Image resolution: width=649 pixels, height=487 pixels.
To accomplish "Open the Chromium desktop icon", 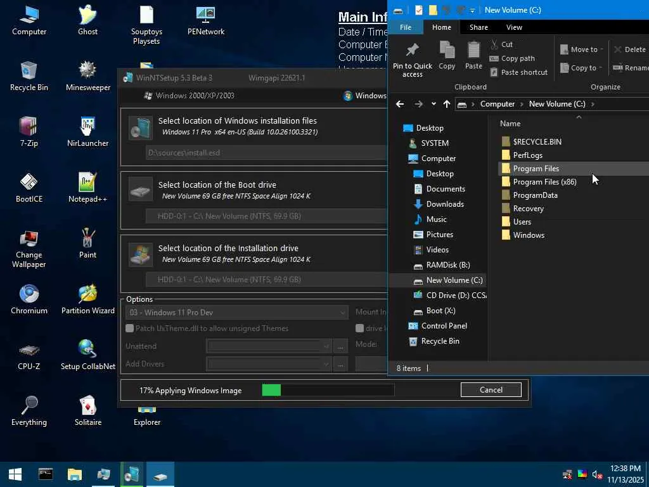I will pos(29,299).
